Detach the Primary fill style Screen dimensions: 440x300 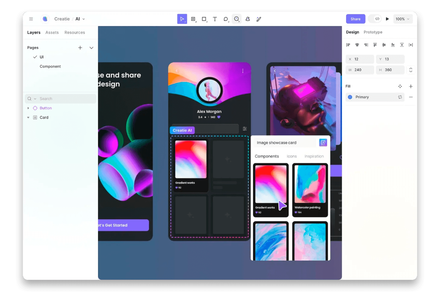click(400, 97)
